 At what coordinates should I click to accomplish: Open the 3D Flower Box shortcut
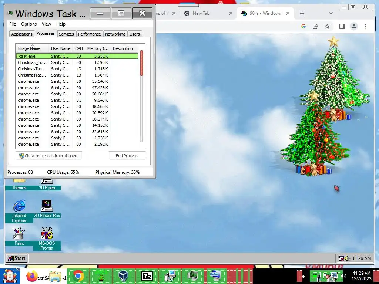click(x=47, y=209)
